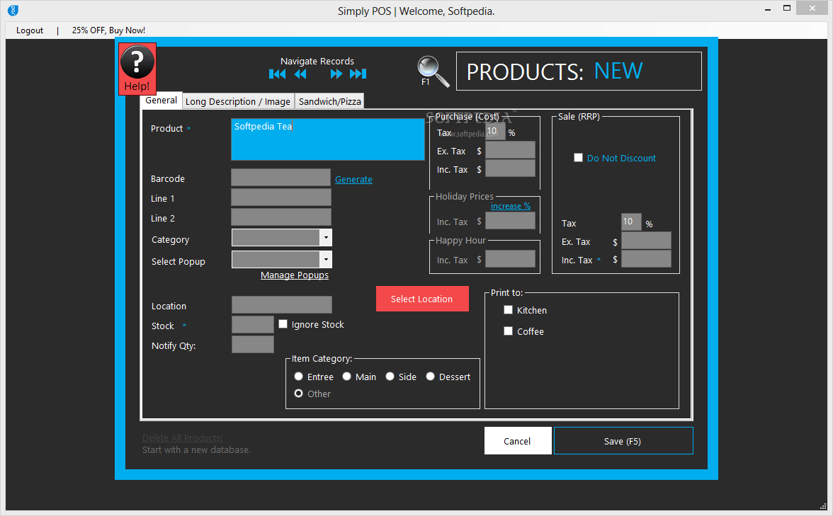The width and height of the screenshot is (833, 516).
Task: Select the Dessert item category
Action: [431, 377]
